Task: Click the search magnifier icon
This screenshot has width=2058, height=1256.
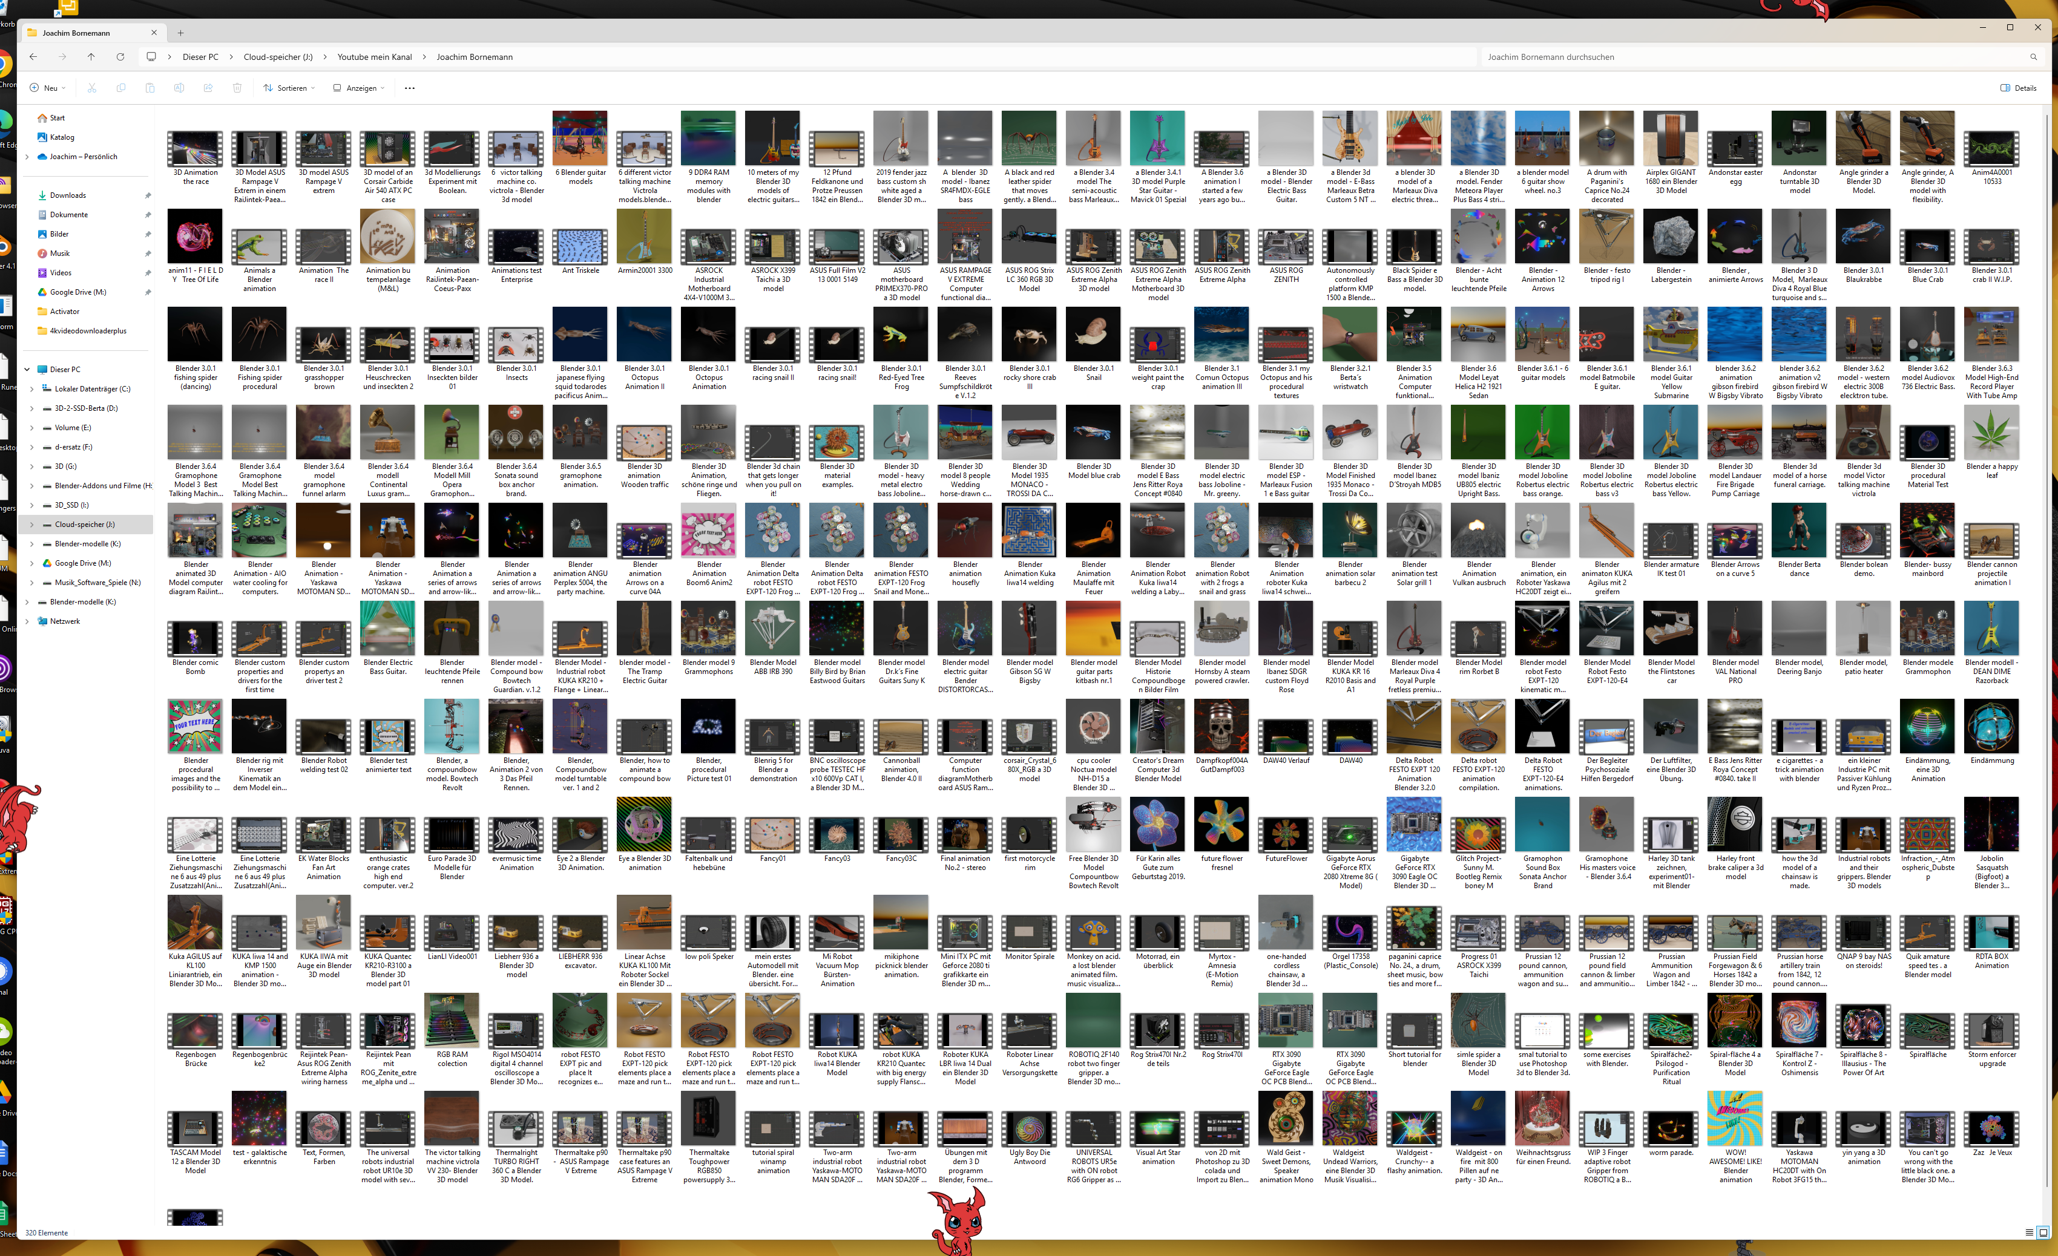Action: (2033, 57)
